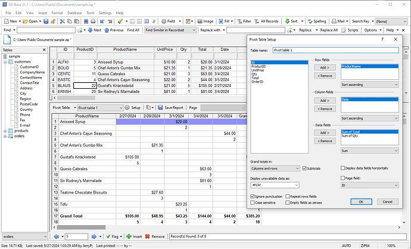Open the Row fields Sort ascending dropdown

coord(370,85)
